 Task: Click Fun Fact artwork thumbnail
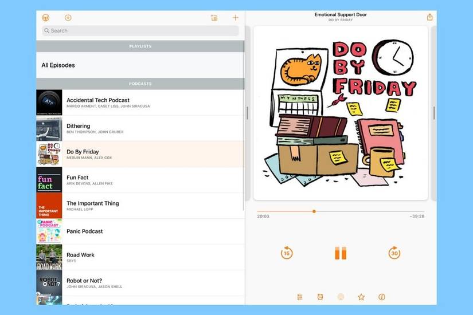click(49, 180)
